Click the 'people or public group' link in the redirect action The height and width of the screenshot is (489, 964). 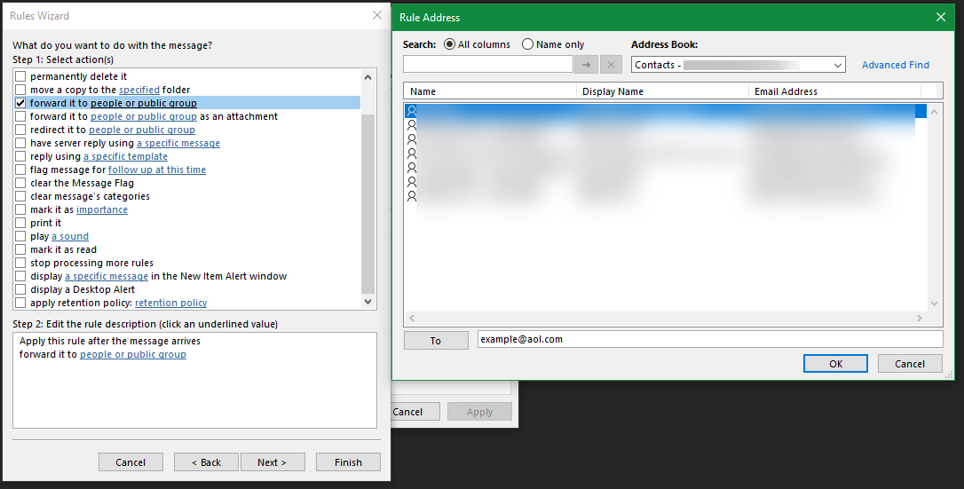pos(142,130)
